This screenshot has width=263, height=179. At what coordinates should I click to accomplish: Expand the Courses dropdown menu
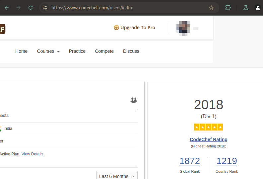pyautogui.click(x=48, y=51)
